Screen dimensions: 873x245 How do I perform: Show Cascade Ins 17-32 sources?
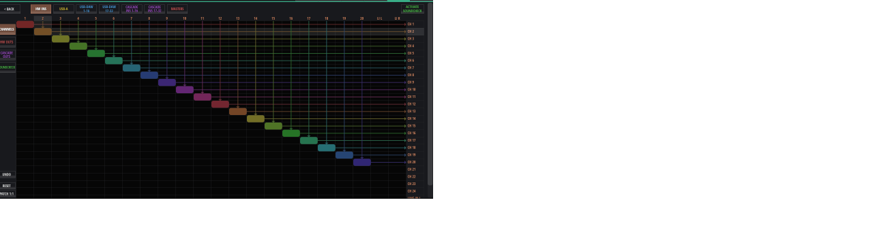pos(154,9)
